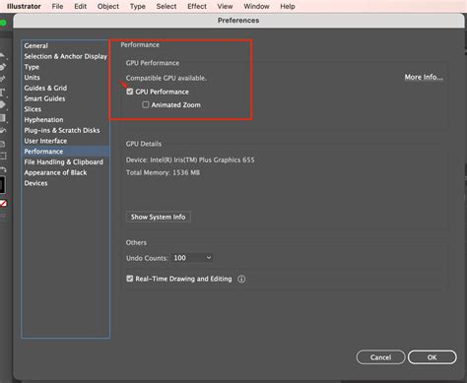Select the User Interface category

pos(65,141)
